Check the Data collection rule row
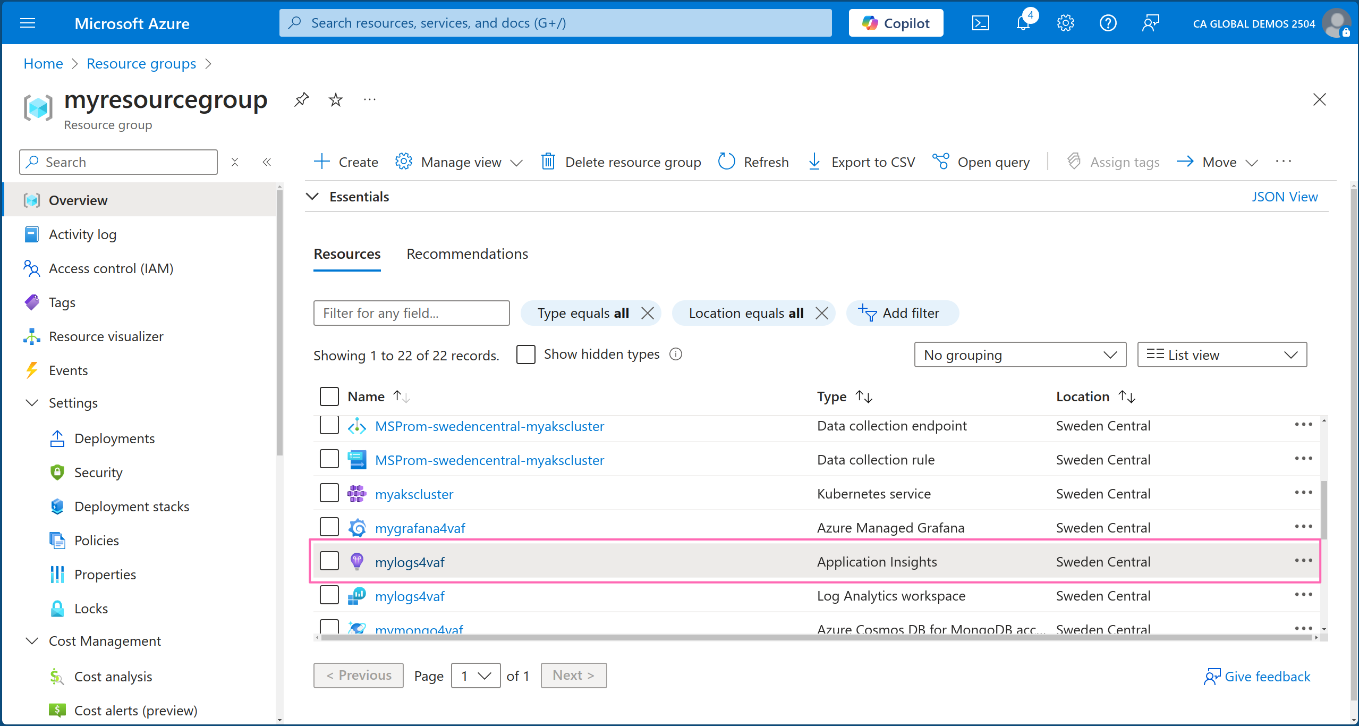 (329, 459)
